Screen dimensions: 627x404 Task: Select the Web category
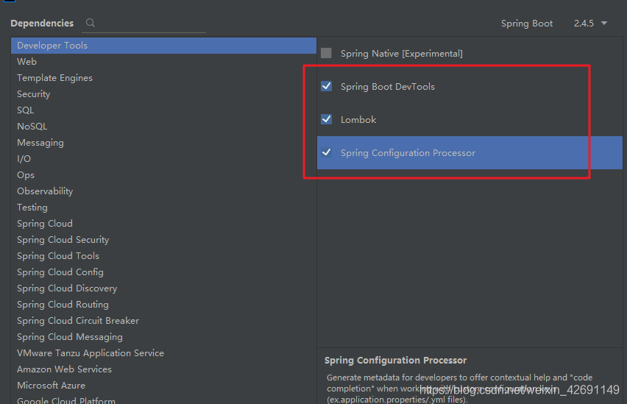coord(27,62)
